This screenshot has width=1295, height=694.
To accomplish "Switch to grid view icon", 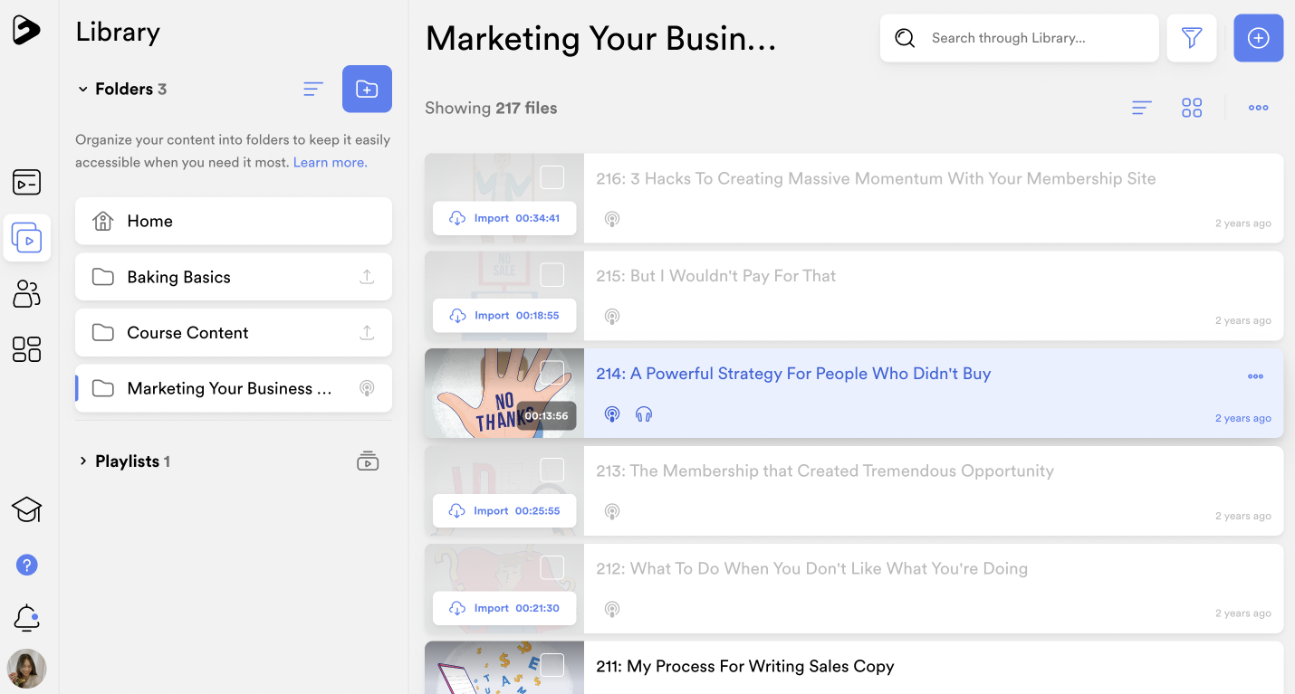I will tap(1192, 108).
